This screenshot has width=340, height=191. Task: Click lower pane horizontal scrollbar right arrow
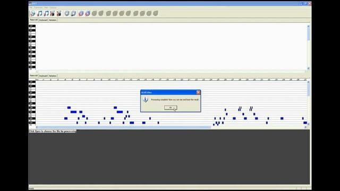pos(305,127)
